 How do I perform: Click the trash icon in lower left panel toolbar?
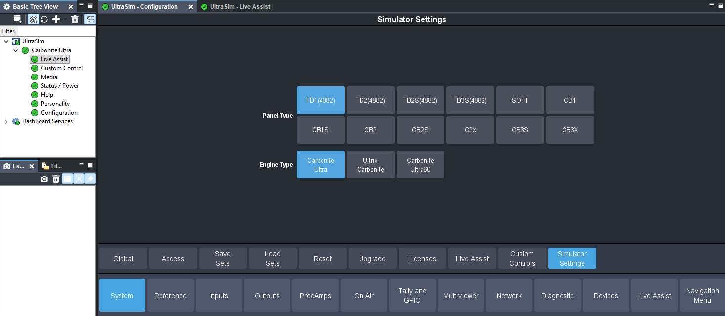click(56, 179)
